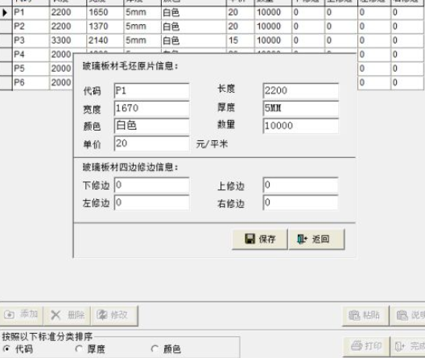425x358 pixels.
Task: Click the printer icon on 打印 button
Action: click(357, 346)
